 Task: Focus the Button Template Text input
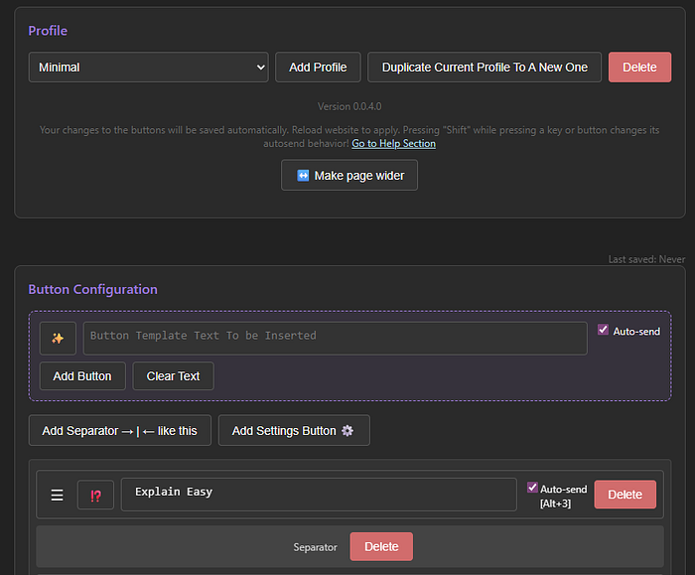coord(335,338)
